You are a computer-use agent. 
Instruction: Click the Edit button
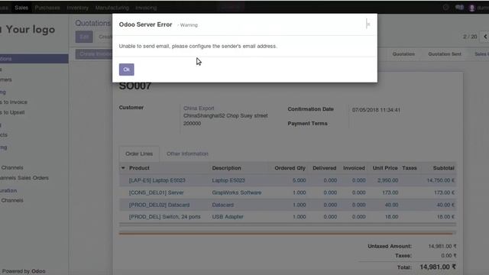point(84,37)
